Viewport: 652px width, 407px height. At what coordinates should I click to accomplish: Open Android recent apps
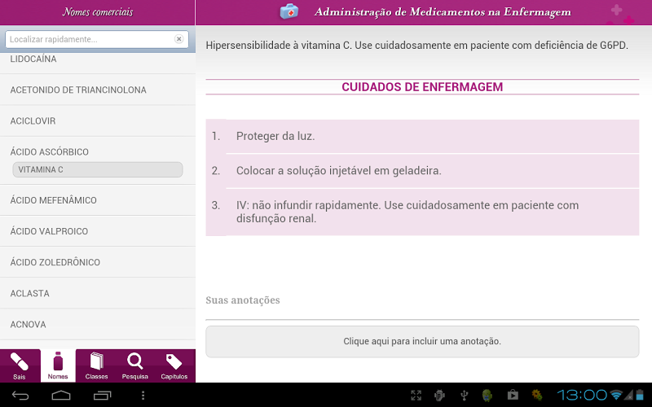tap(103, 395)
